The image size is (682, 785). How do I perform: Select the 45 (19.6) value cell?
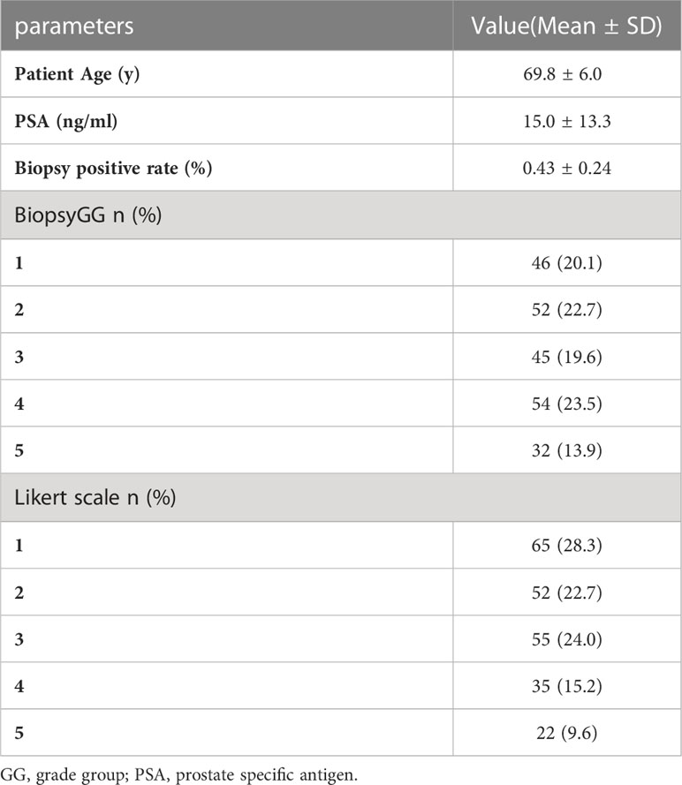coord(567,357)
